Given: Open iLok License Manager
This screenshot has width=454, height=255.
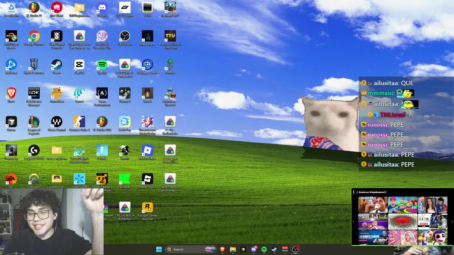Looking at the screenshot, I should coord(34,97).
